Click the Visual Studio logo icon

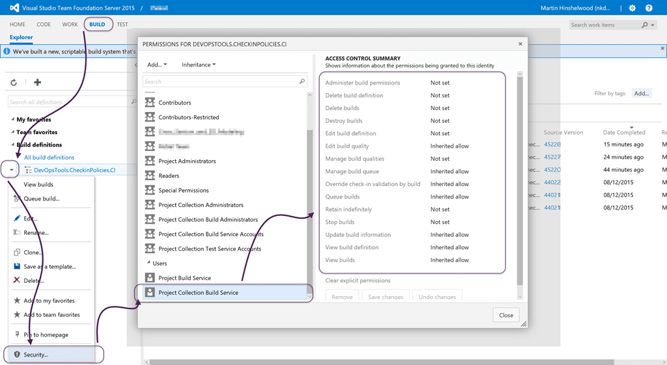pos(14,8)
